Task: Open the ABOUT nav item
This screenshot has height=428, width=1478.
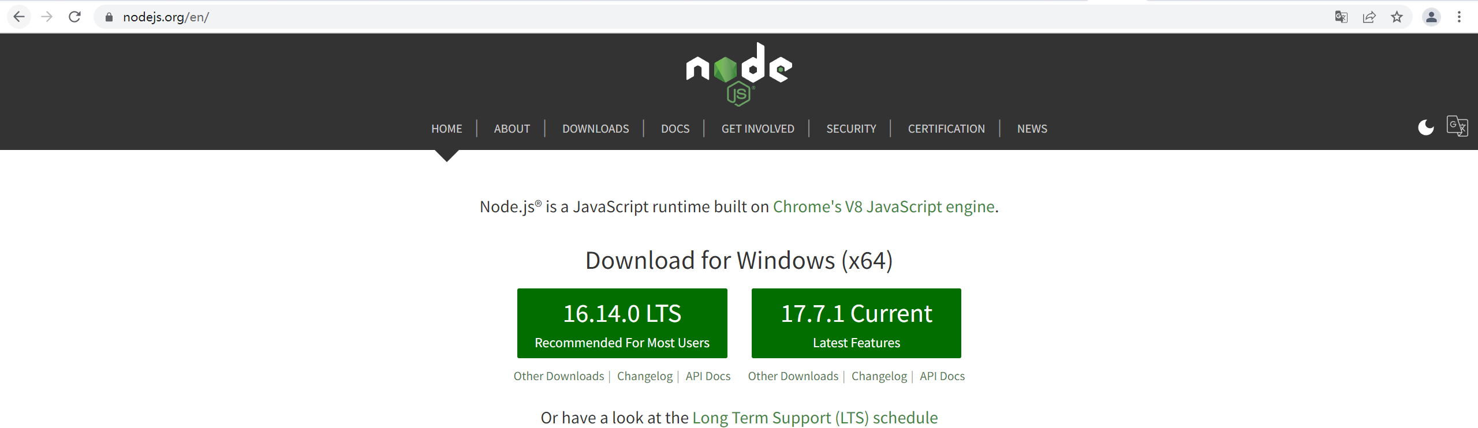Action: click(x=512, y=129)
